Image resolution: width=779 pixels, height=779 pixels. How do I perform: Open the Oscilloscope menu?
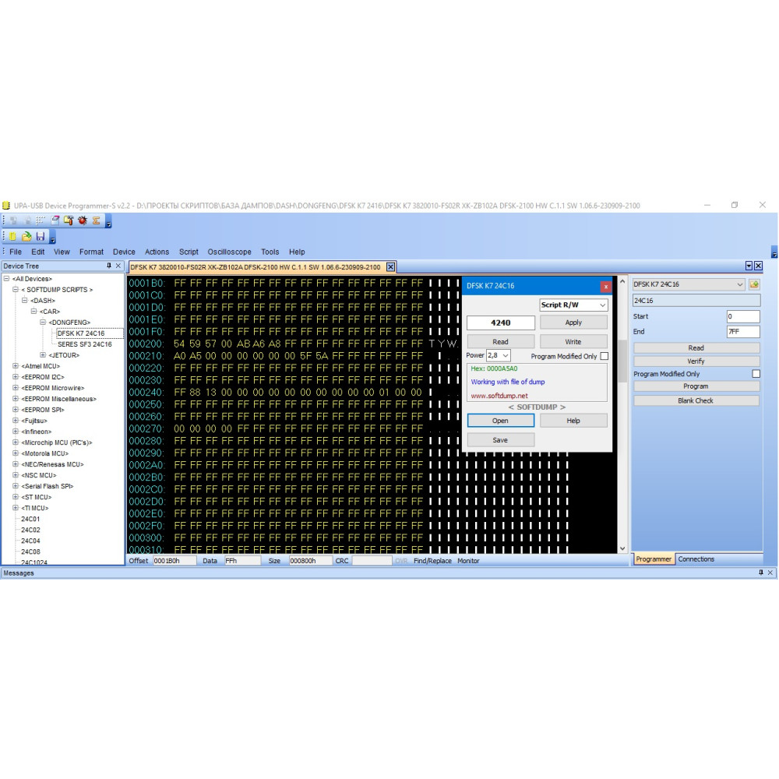click(x=229, y=252)
